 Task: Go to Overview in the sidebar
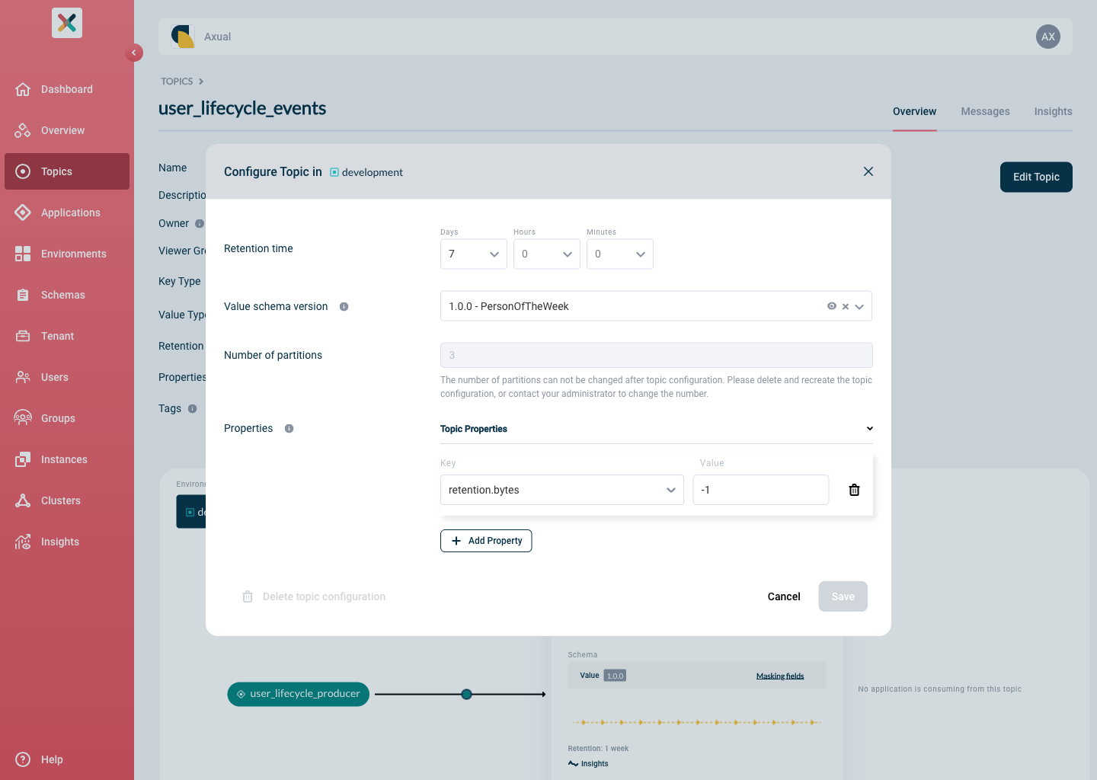pos(67,130)
